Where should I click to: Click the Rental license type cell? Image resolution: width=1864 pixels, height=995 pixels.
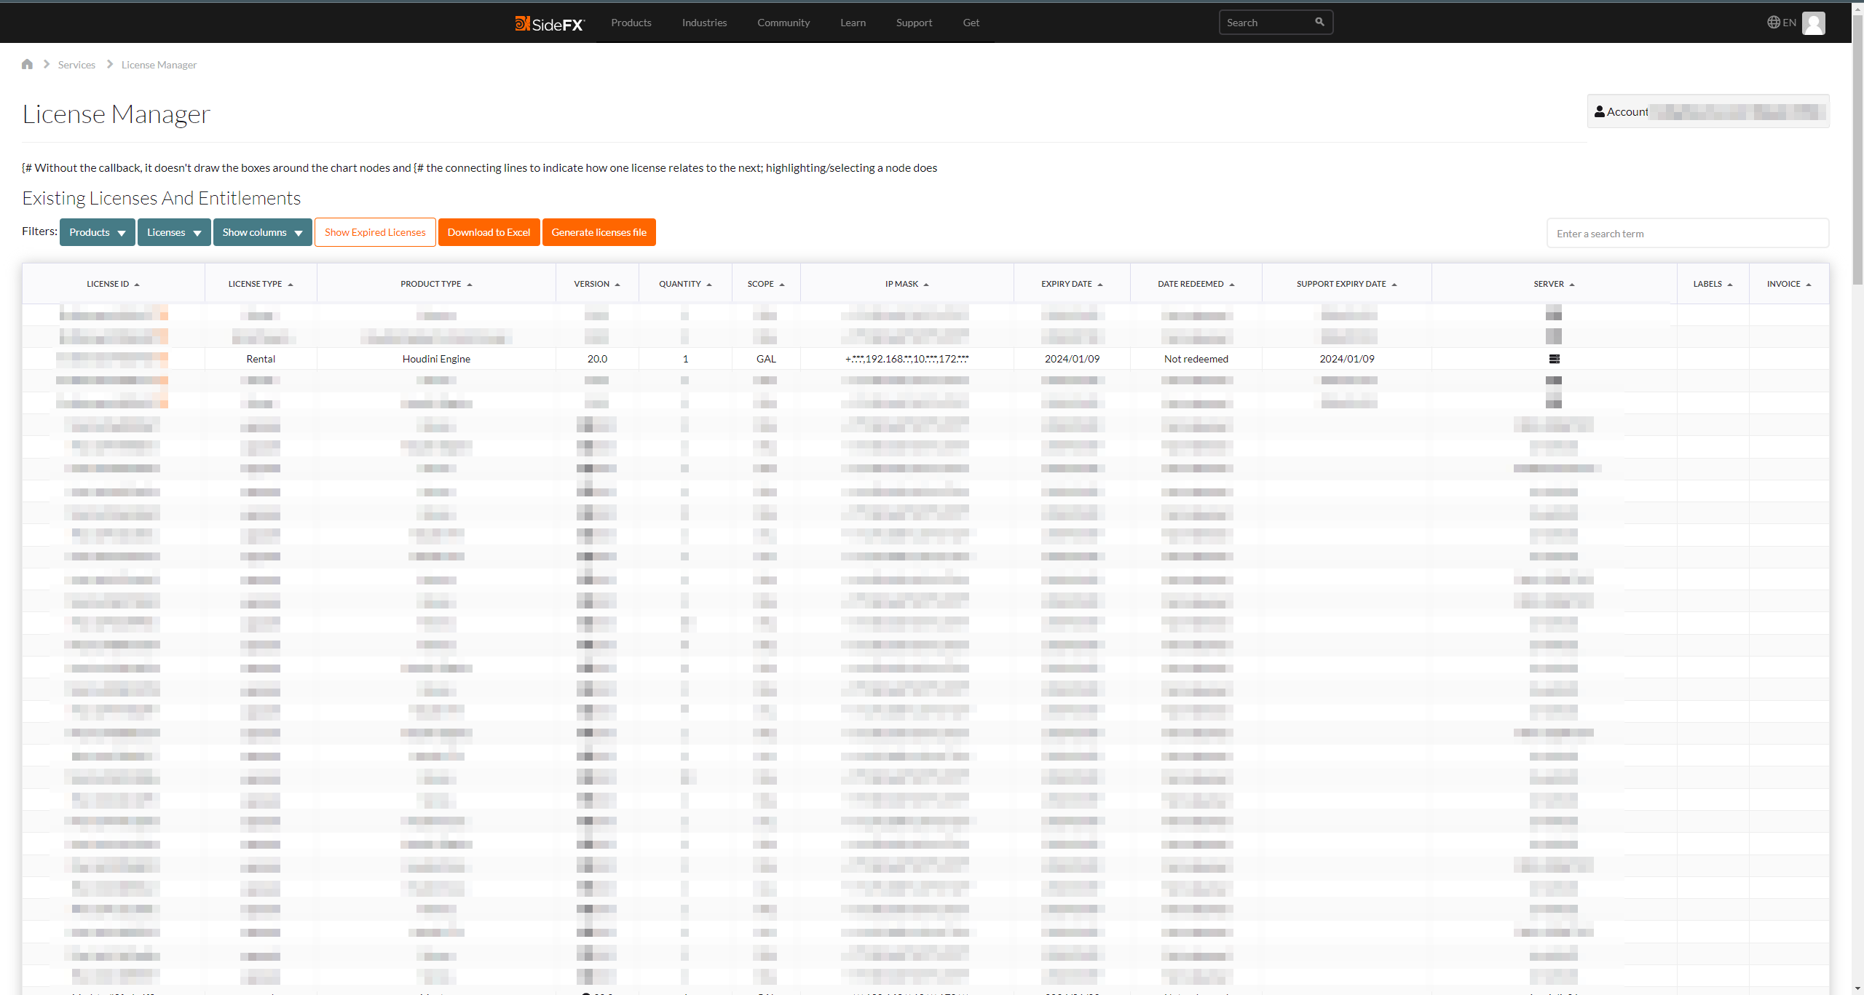[x=261, y=359]
